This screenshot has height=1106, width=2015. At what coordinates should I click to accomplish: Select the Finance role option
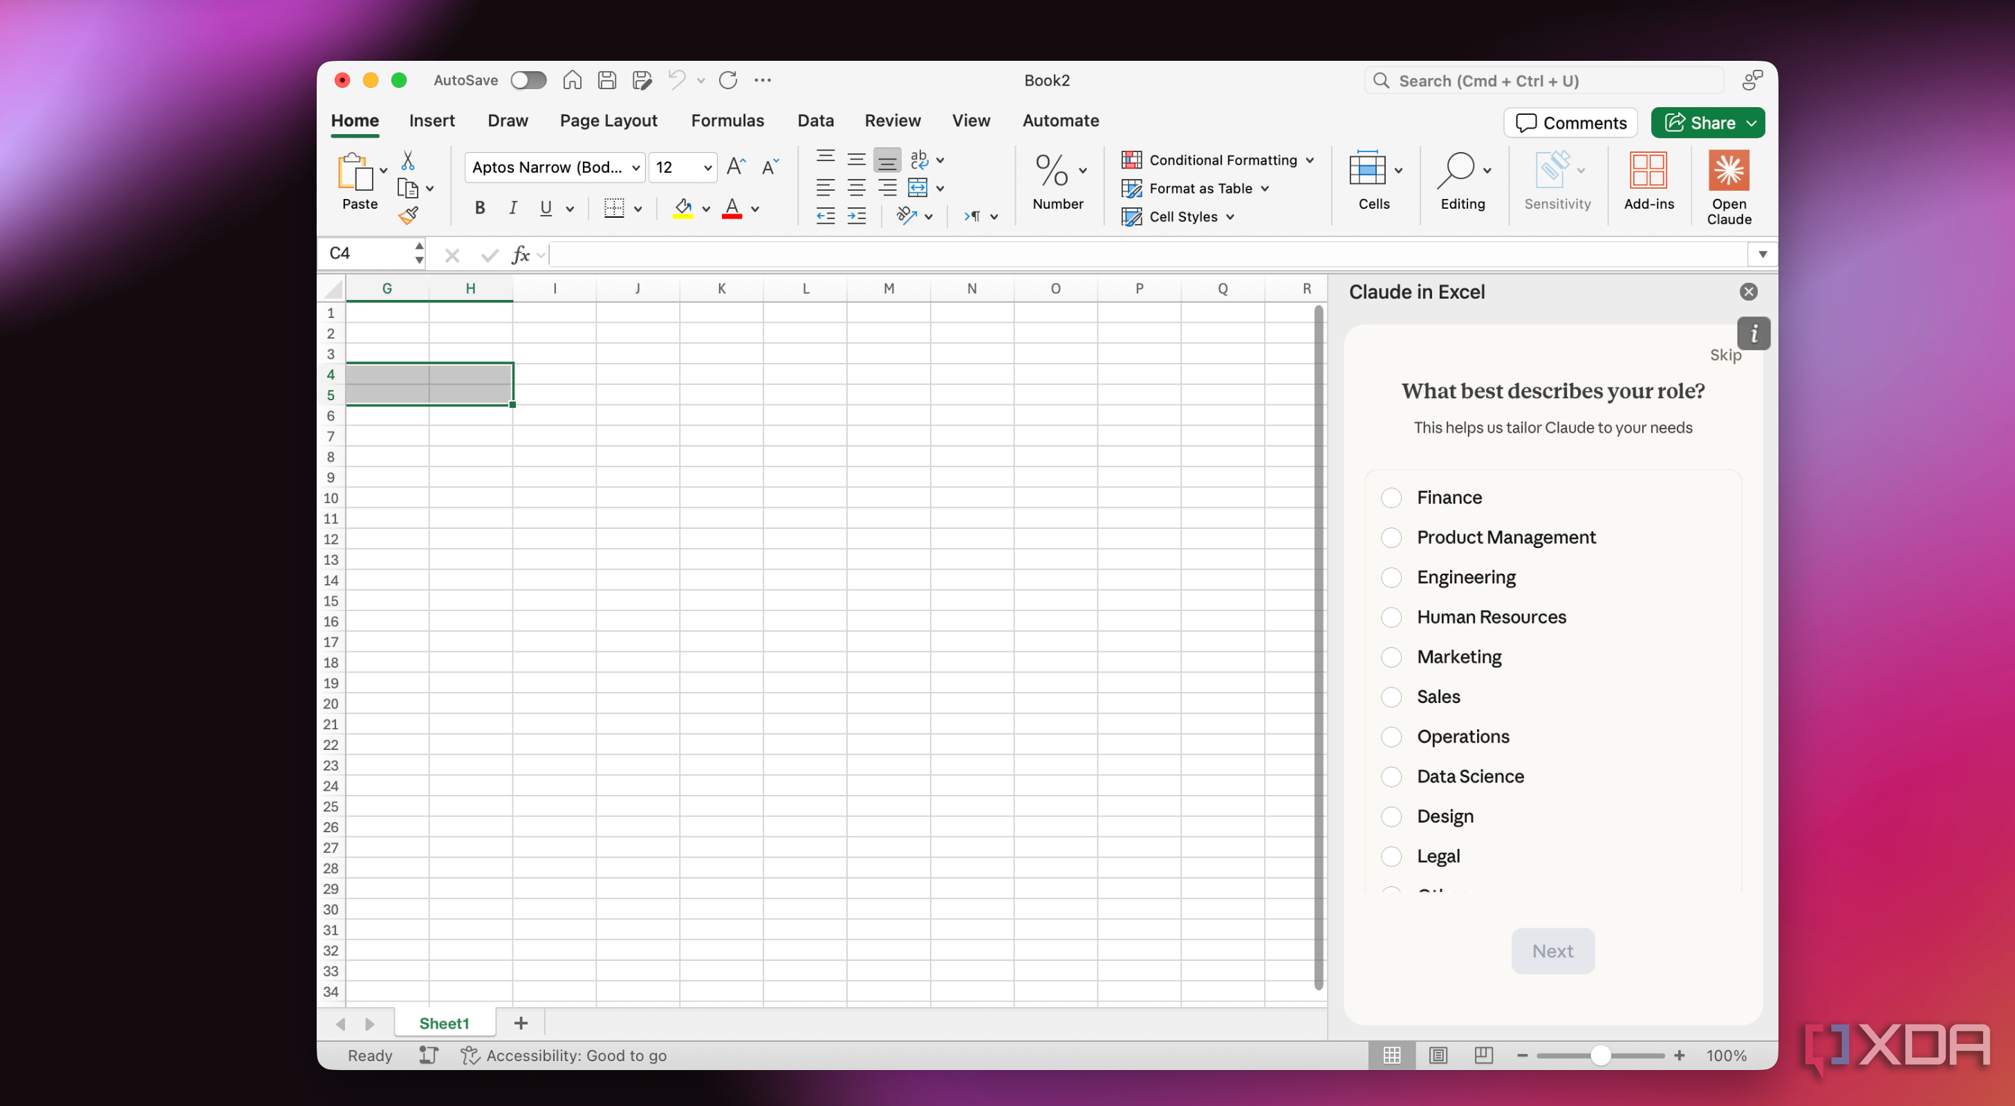click(1391, 498)
